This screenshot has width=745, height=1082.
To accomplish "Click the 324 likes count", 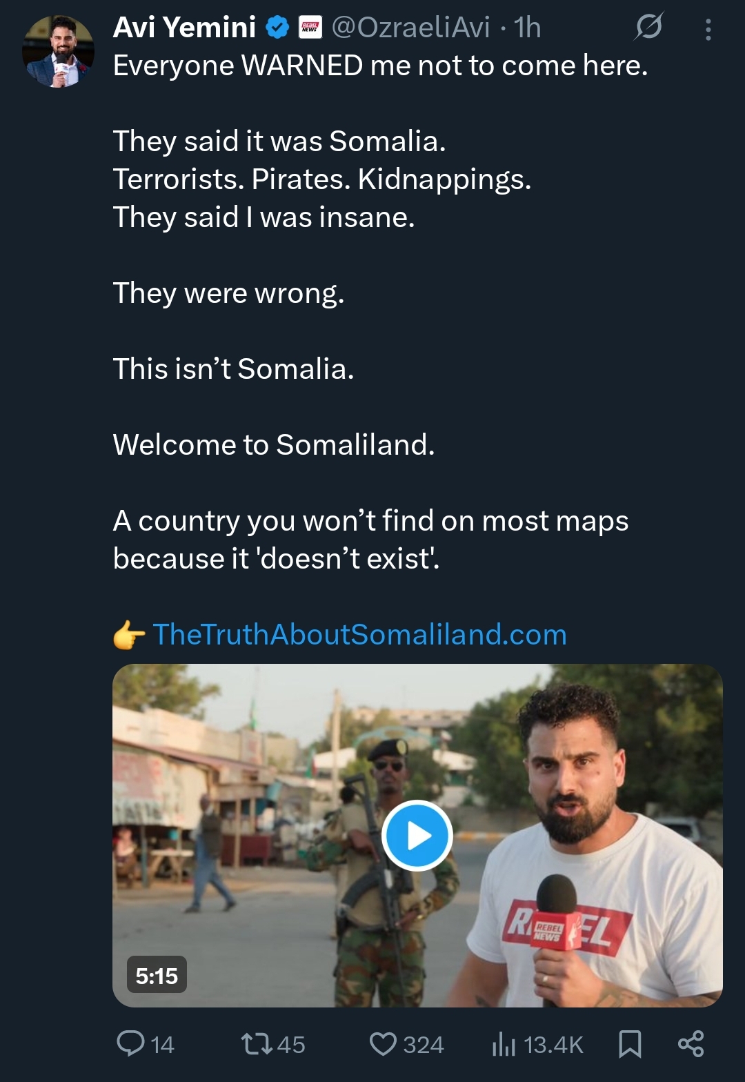I will point(424,1045).
